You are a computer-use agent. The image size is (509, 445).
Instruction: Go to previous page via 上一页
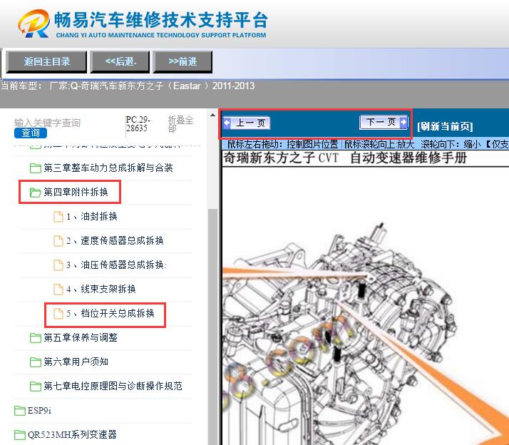click(247, 123)
